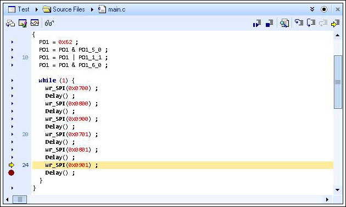Image resolution: width=346 pixels, height=207 pixels.
Task: Click the vertical scrollbar up arrow
Action: (337, 35)
